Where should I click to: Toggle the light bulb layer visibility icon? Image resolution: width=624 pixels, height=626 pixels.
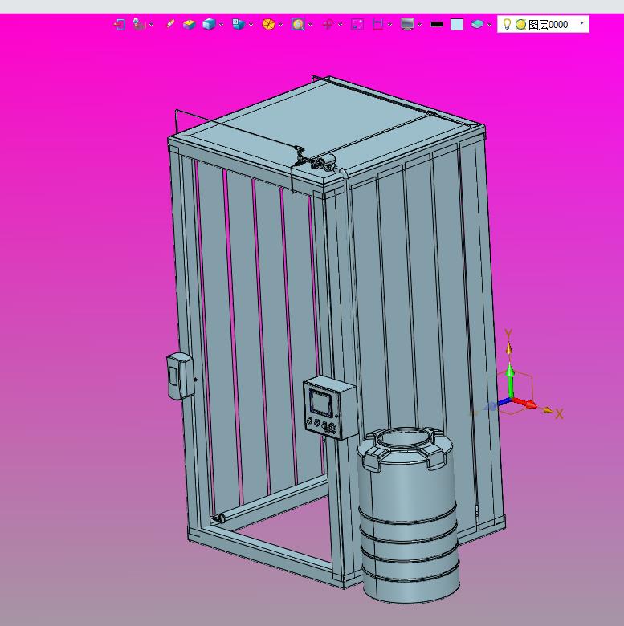click(507, 24)
